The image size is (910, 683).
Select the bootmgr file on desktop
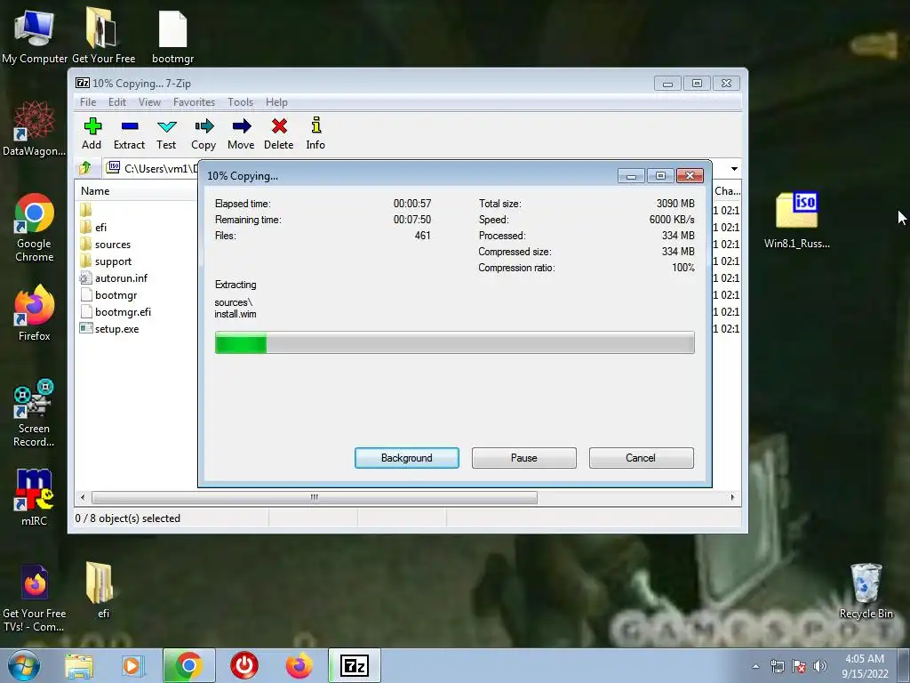coord(173,36)
